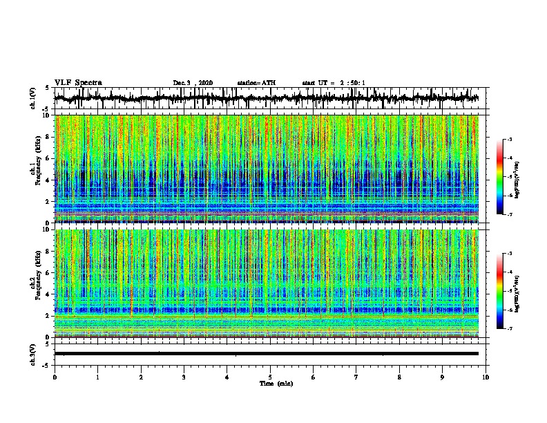Click the 'ch.1(V)' axis label at top
This screenshot has height=423, width=547.
pos(33,98)
